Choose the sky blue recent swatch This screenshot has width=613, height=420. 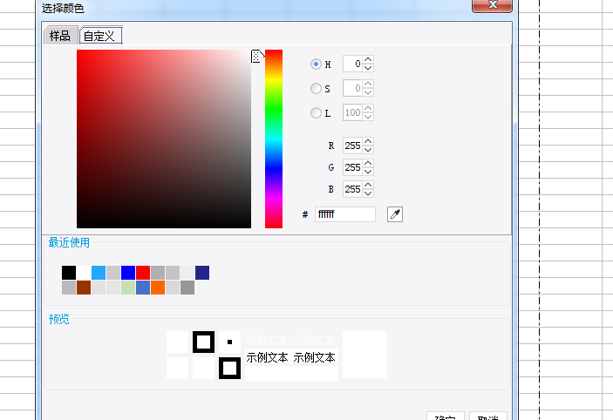99,273
